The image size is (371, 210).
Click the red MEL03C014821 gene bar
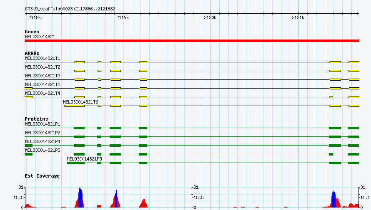(192, 41)
